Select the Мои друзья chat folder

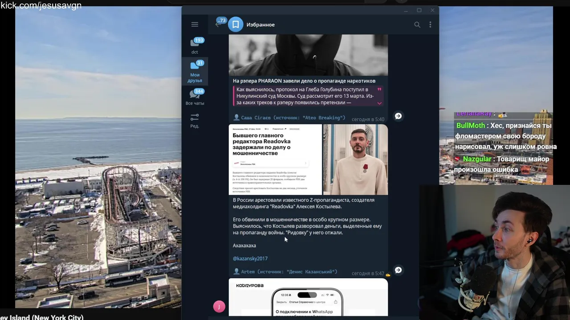point(195,71)
